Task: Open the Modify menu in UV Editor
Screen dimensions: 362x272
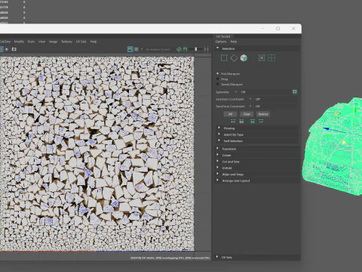Action: (x=19, y=42)
